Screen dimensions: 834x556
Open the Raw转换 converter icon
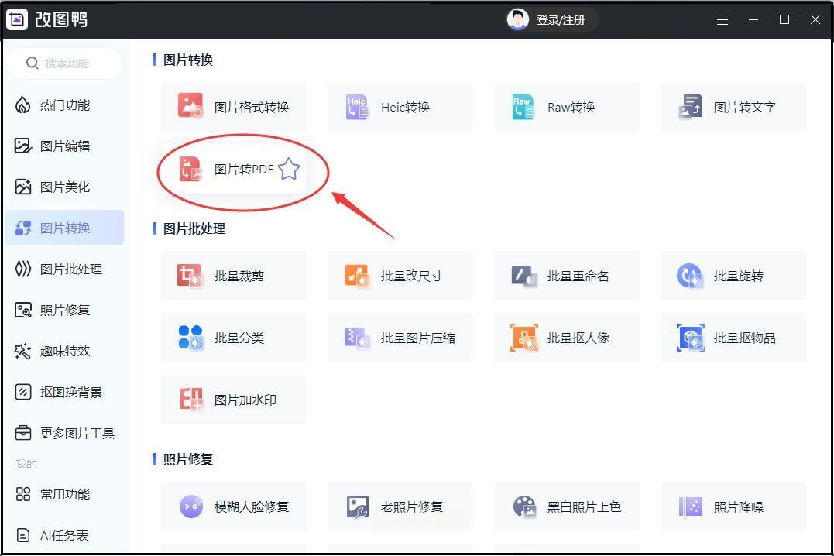click(x=523, y=106)
